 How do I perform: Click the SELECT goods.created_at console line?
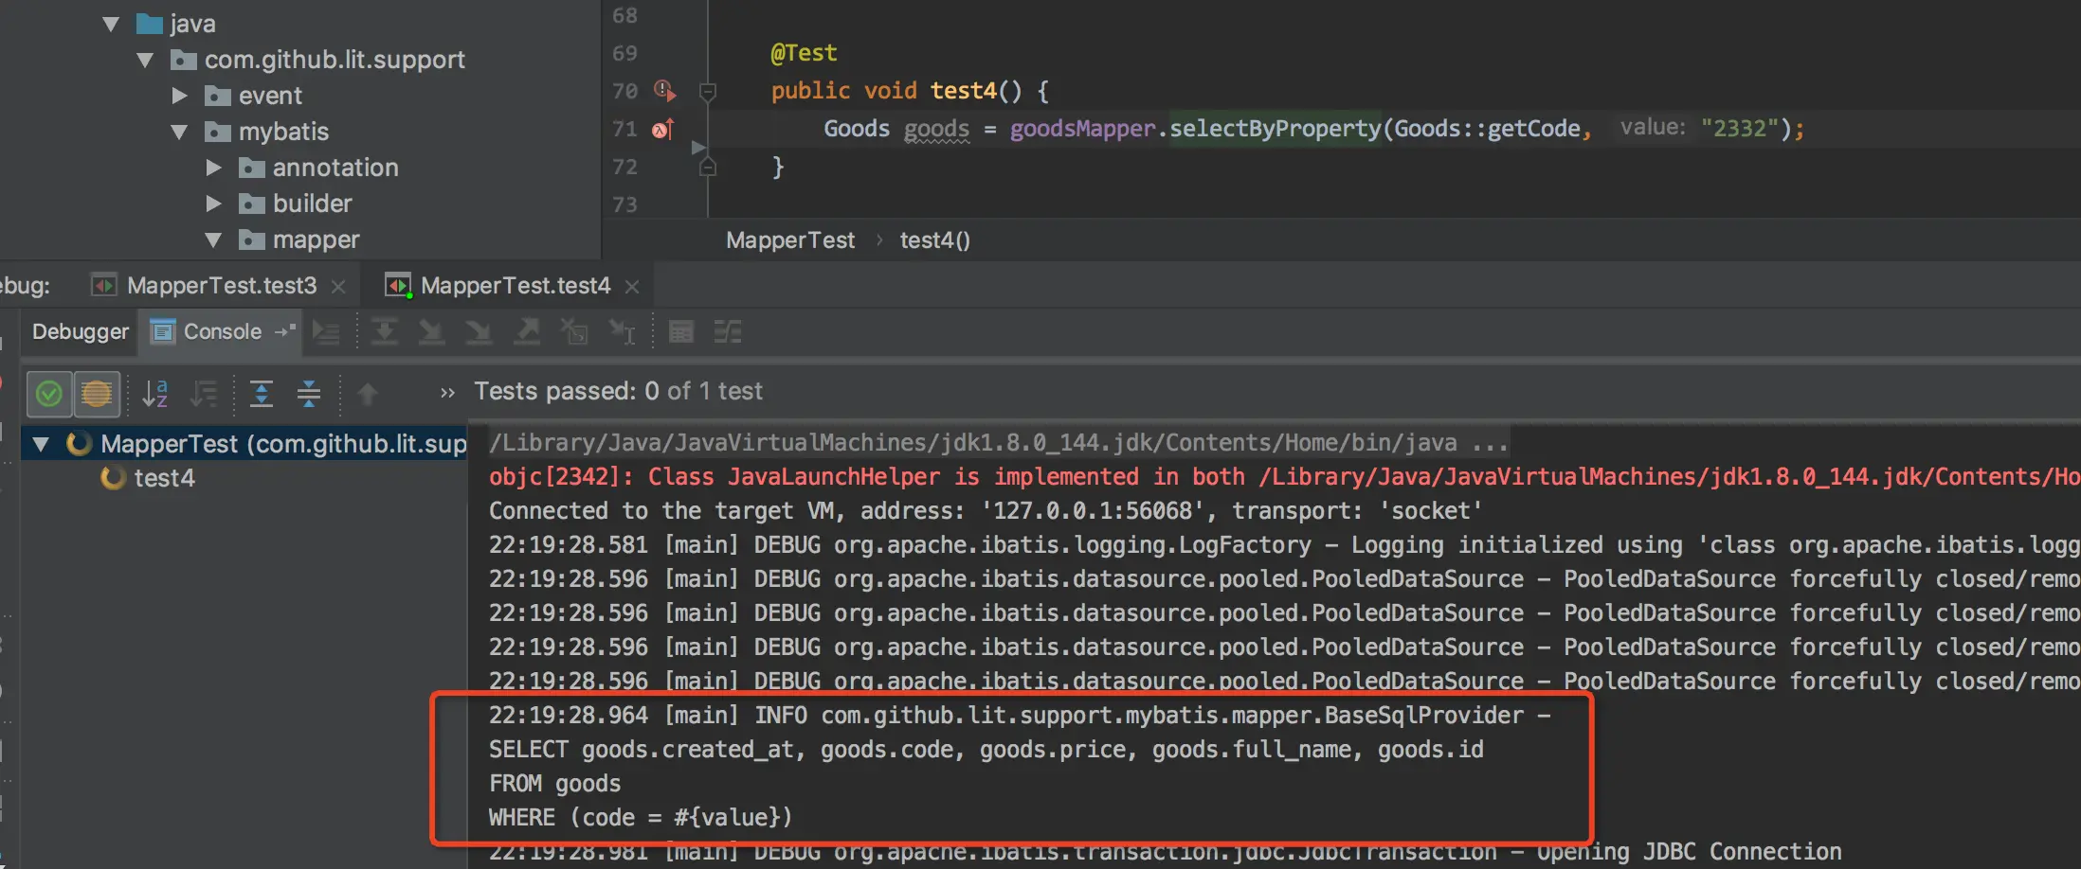click(986, 750)
